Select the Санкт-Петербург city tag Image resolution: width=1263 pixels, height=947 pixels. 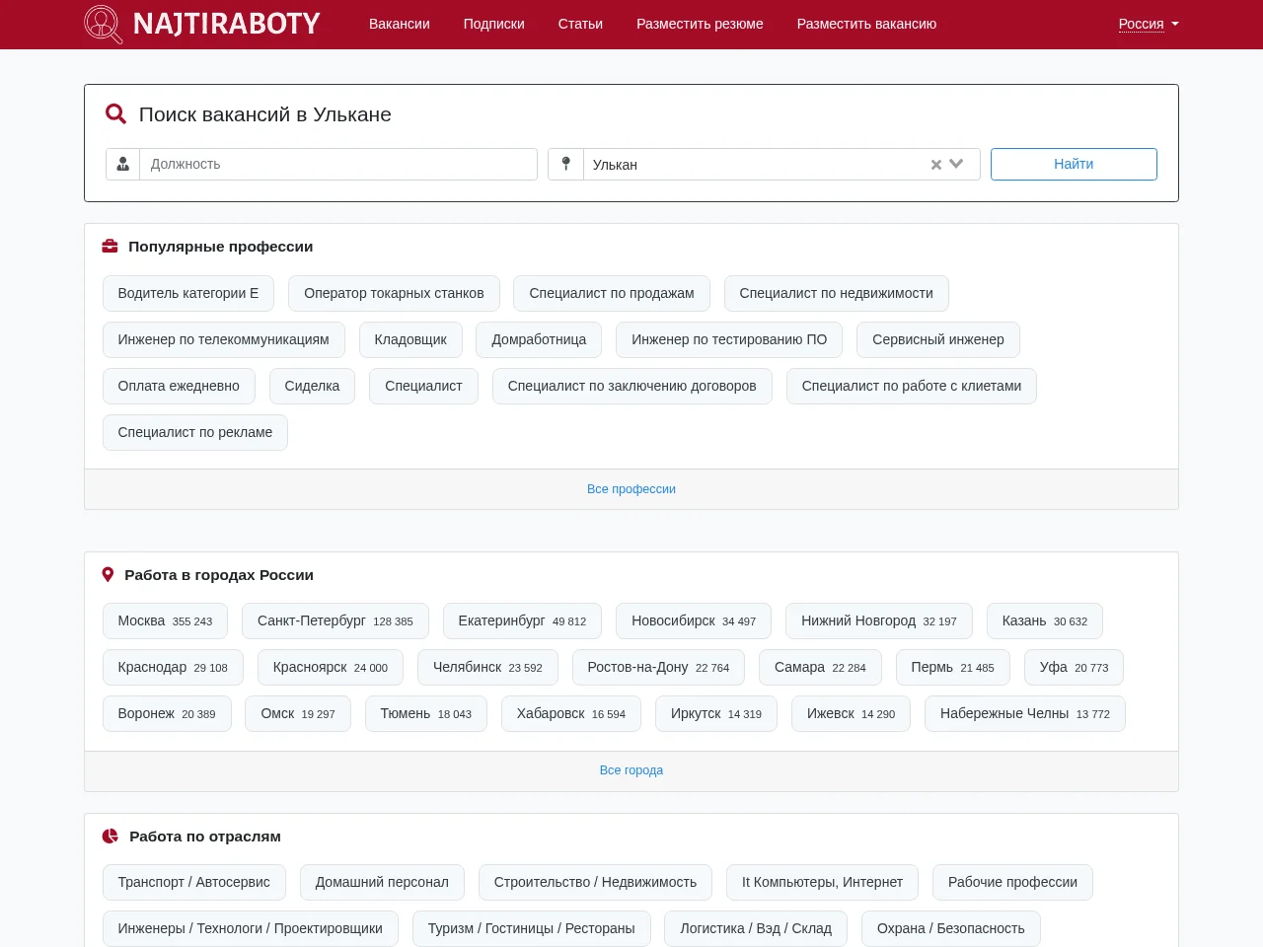coord(335,620)
